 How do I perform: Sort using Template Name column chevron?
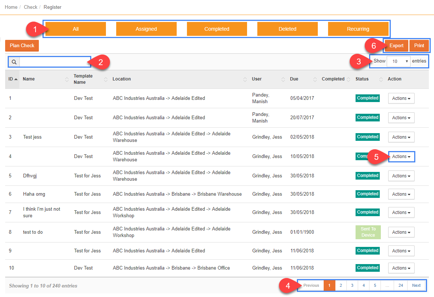106,79
